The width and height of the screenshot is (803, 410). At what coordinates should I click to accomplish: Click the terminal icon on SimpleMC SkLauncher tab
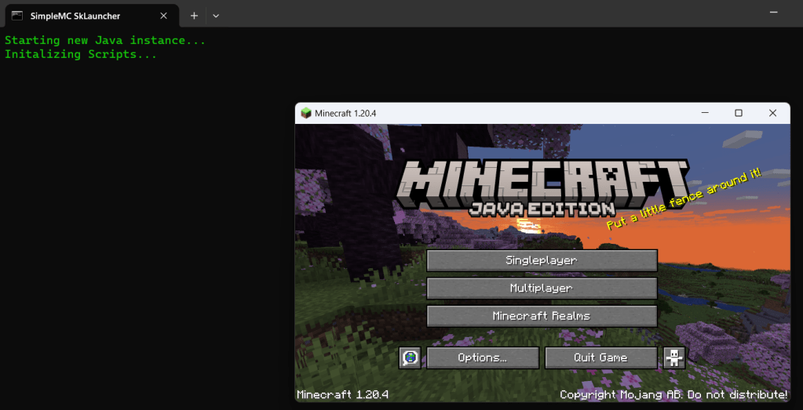17,16
